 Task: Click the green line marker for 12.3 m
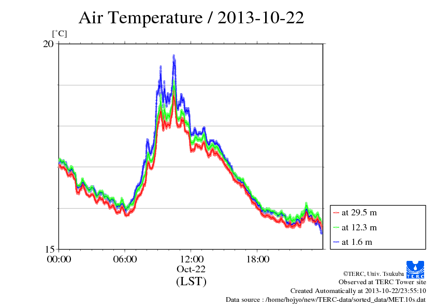click(336, 228)
